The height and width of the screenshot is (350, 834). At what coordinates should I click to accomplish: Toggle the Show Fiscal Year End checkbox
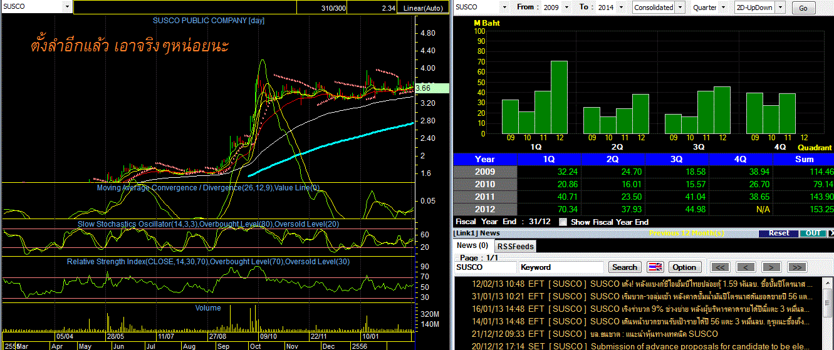563,222
